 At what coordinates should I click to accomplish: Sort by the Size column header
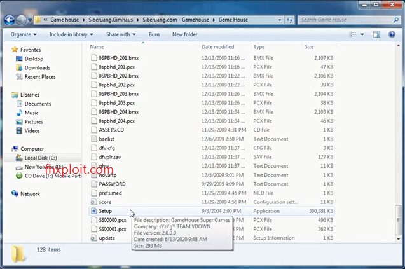tap(309, 47)
